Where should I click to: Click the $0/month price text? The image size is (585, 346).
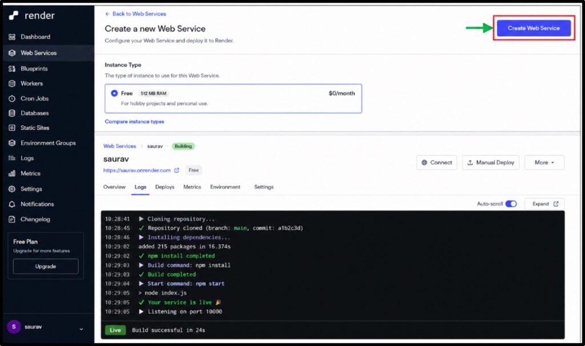342,93
